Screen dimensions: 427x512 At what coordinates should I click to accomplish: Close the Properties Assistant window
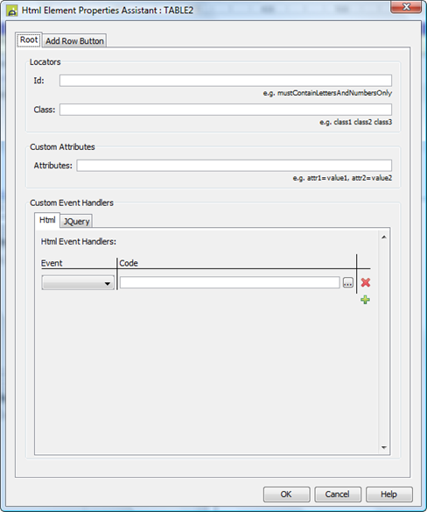point(406,7)
